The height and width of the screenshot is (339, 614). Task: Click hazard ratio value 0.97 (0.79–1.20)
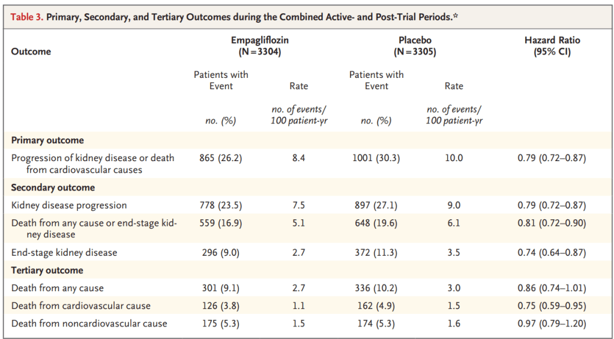pos(552,323)
